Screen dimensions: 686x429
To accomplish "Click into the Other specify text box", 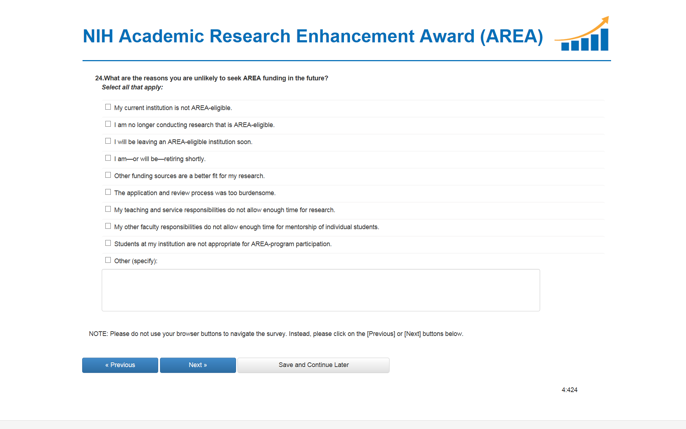I will (x=320, y=290).
